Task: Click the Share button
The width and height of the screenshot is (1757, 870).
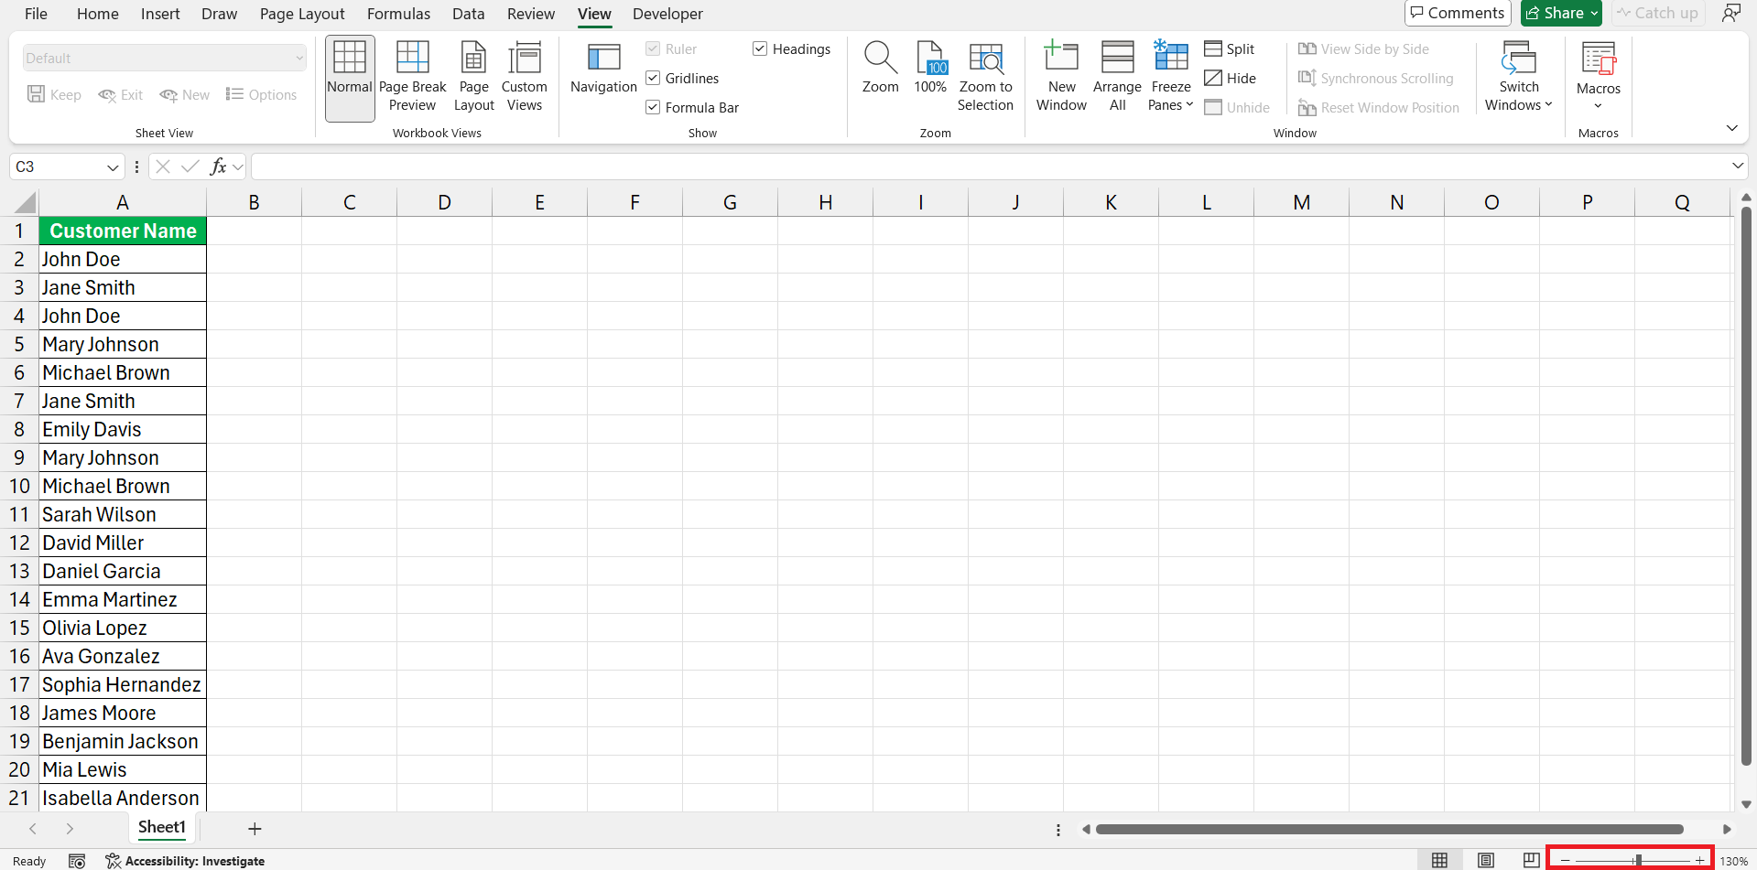Action: pyautogui.click(x=1554, y=13)
